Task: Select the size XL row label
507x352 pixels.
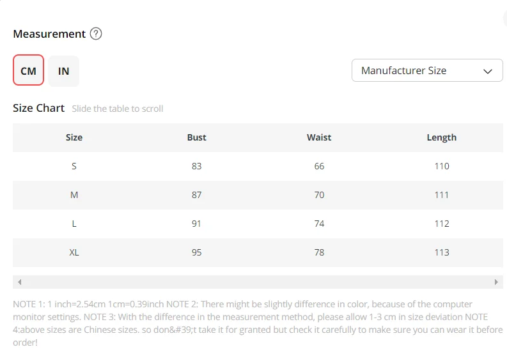Action: (x=74, y=252)
